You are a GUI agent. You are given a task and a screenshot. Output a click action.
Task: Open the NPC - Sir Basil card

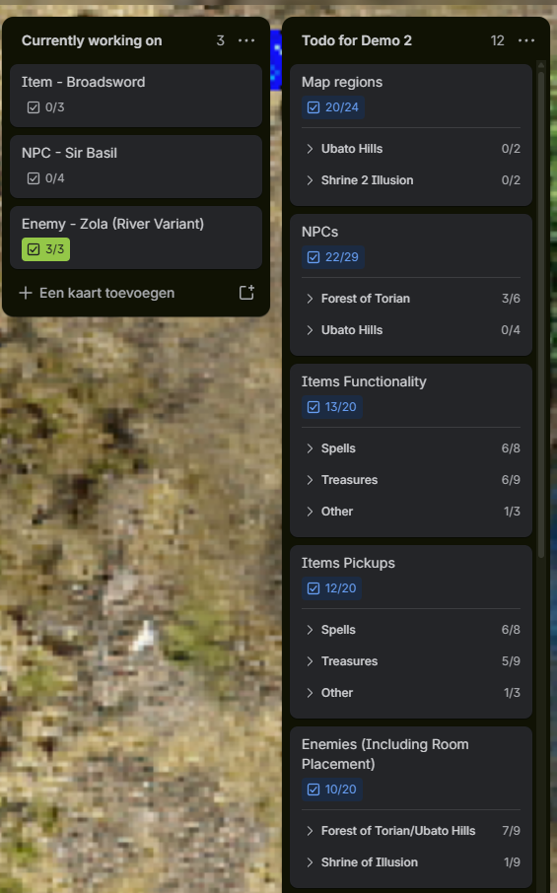136,167
